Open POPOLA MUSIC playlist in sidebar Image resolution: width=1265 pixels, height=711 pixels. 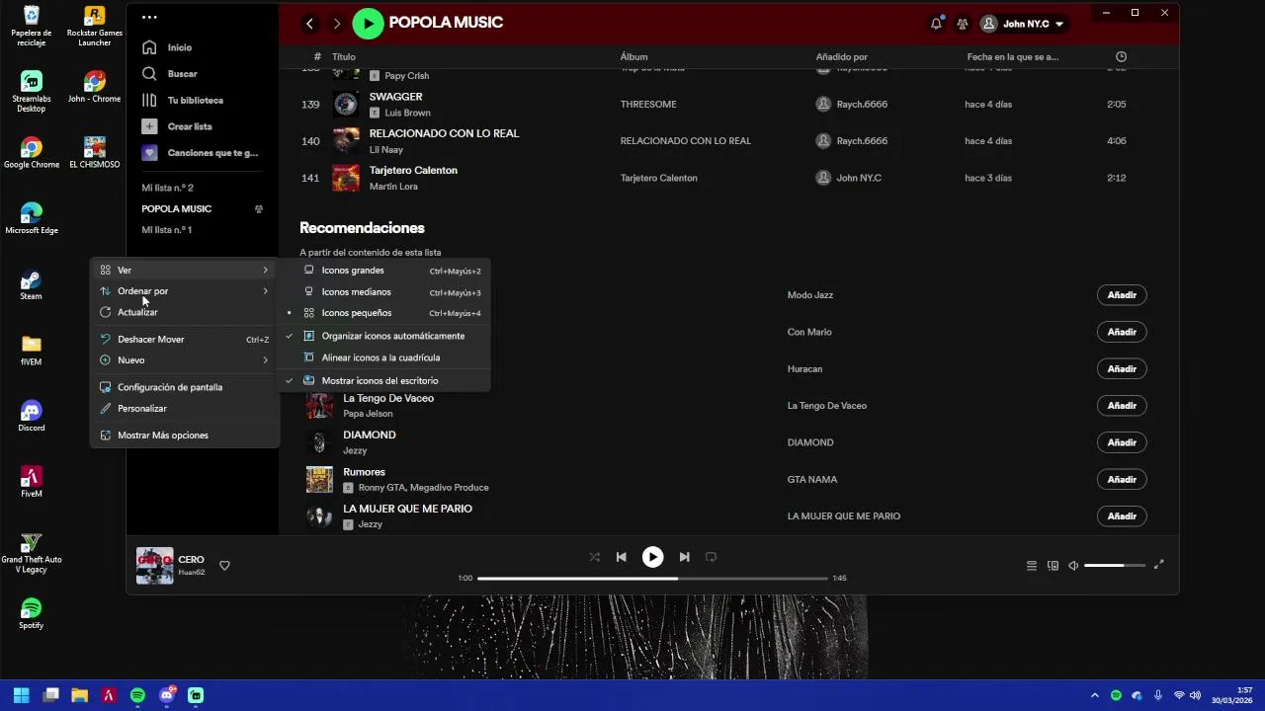point(176,209)
